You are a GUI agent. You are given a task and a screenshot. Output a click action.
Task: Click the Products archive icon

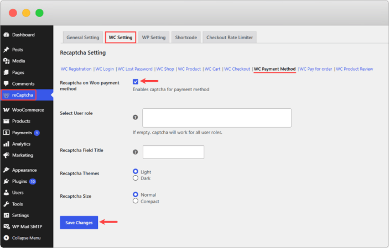(x=6, y=121)
